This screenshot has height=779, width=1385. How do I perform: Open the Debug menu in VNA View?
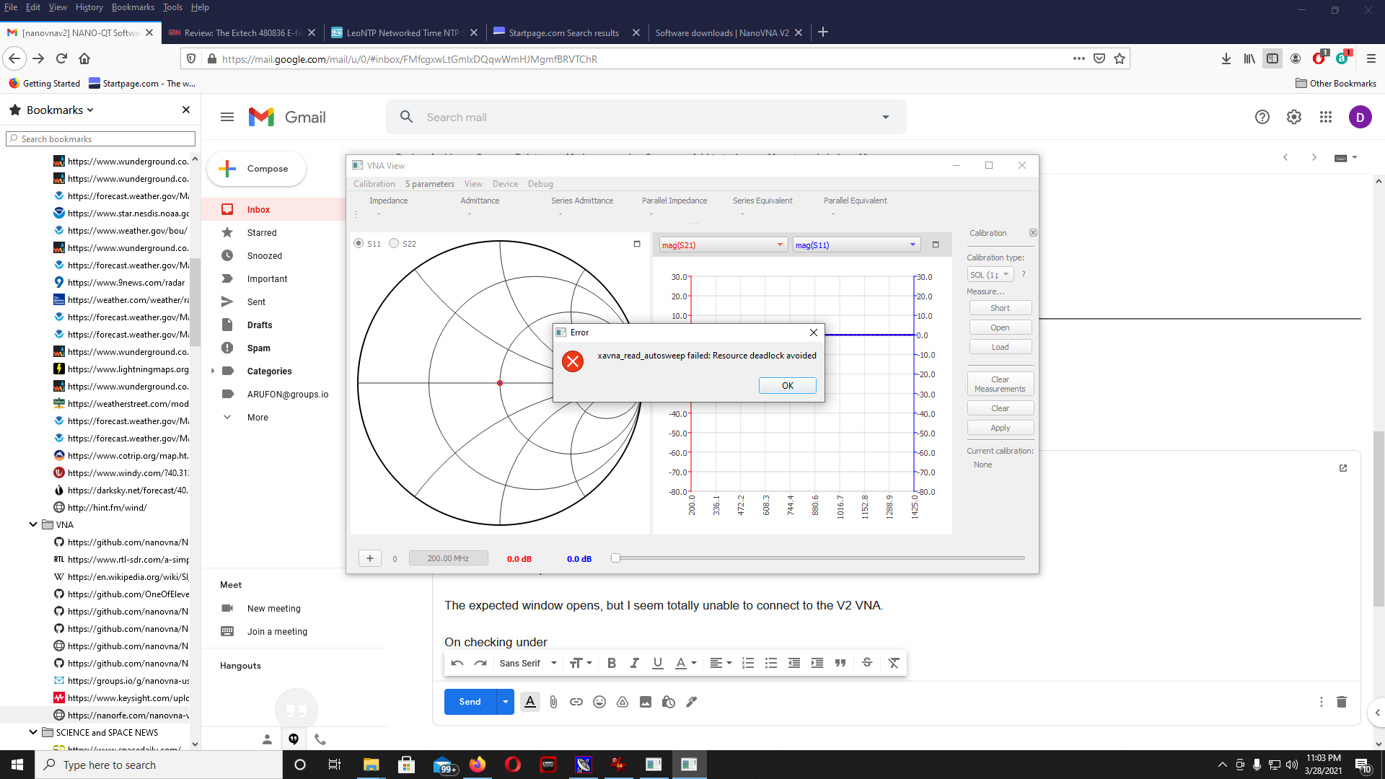pos(540,184)
